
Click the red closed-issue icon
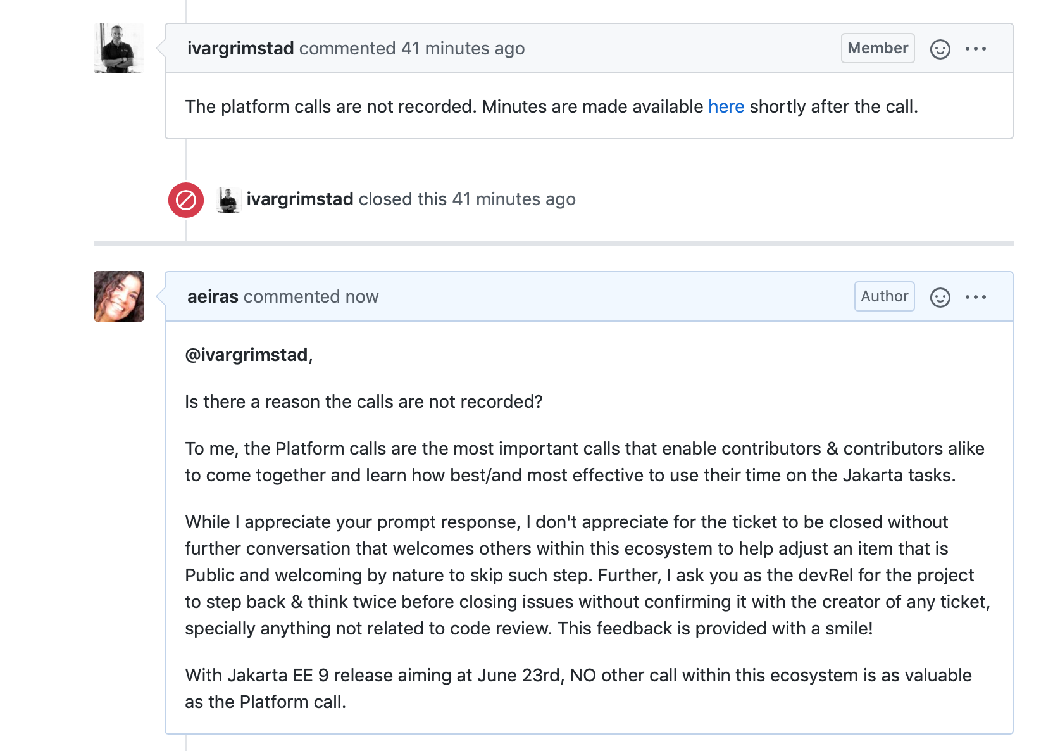pyautogui.click(x=185, y=200)
